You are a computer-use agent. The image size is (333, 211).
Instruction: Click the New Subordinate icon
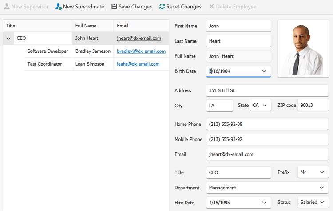click(x=59, y=7)
